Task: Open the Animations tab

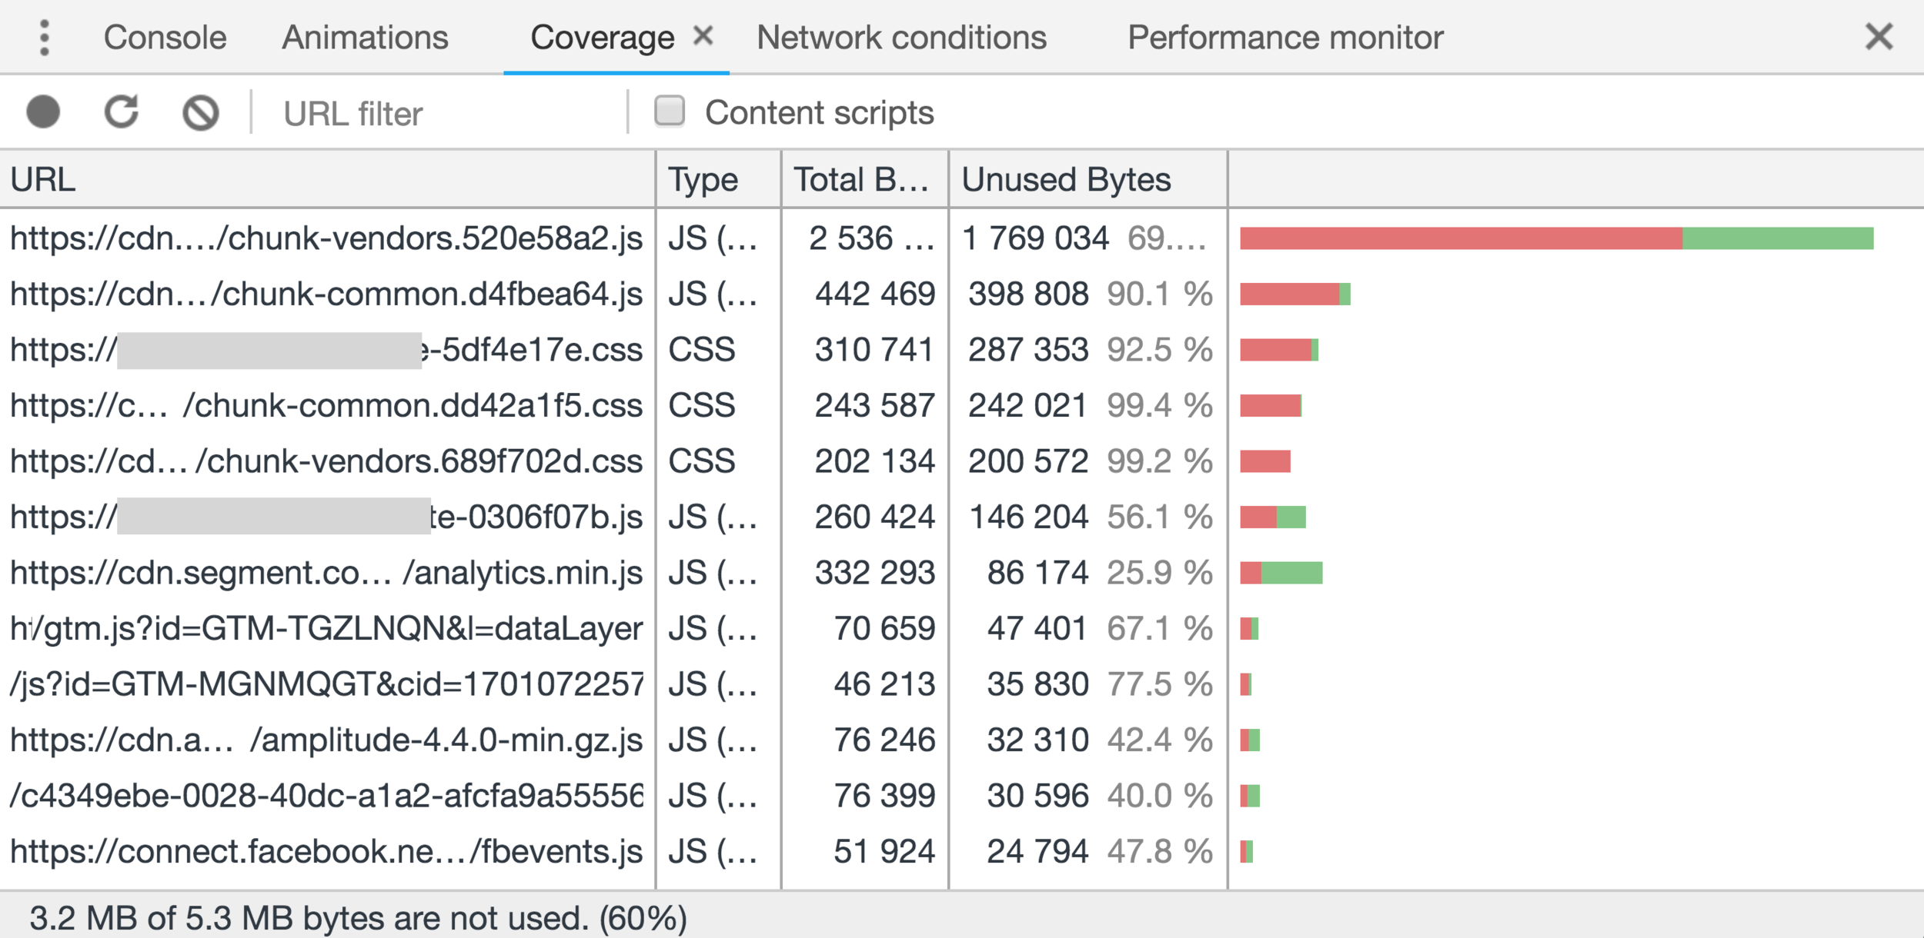Action: click(x=365, y=38)
